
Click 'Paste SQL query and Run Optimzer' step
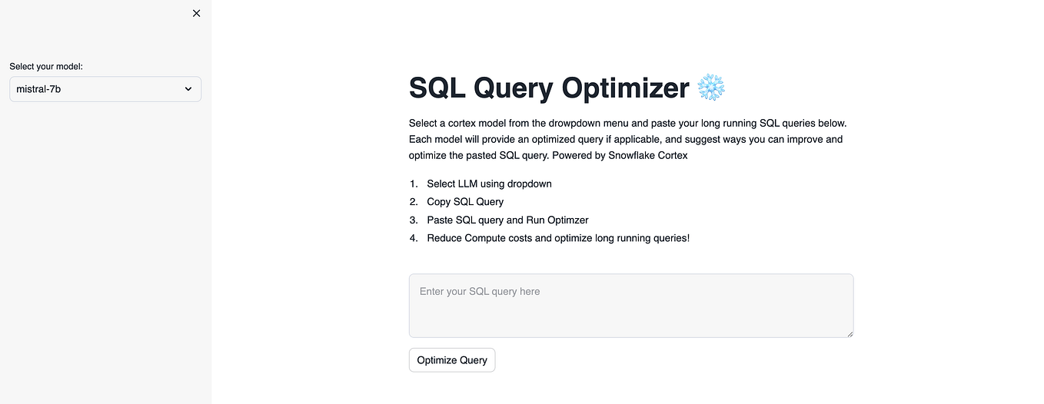[x=507, y=220]
